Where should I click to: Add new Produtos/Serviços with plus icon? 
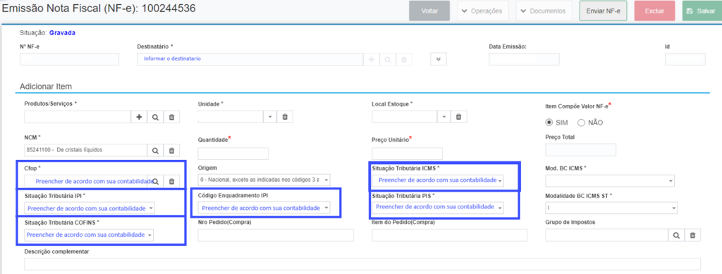tap(139, 117)
